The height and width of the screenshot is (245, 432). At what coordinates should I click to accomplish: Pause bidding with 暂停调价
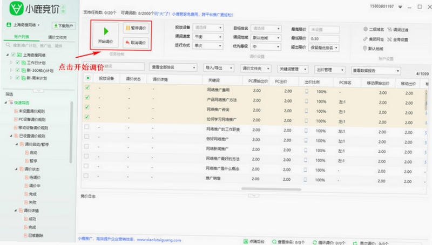(136, 28)
